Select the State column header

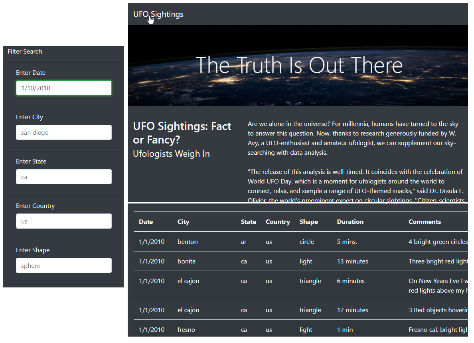(x=248, y=222)
